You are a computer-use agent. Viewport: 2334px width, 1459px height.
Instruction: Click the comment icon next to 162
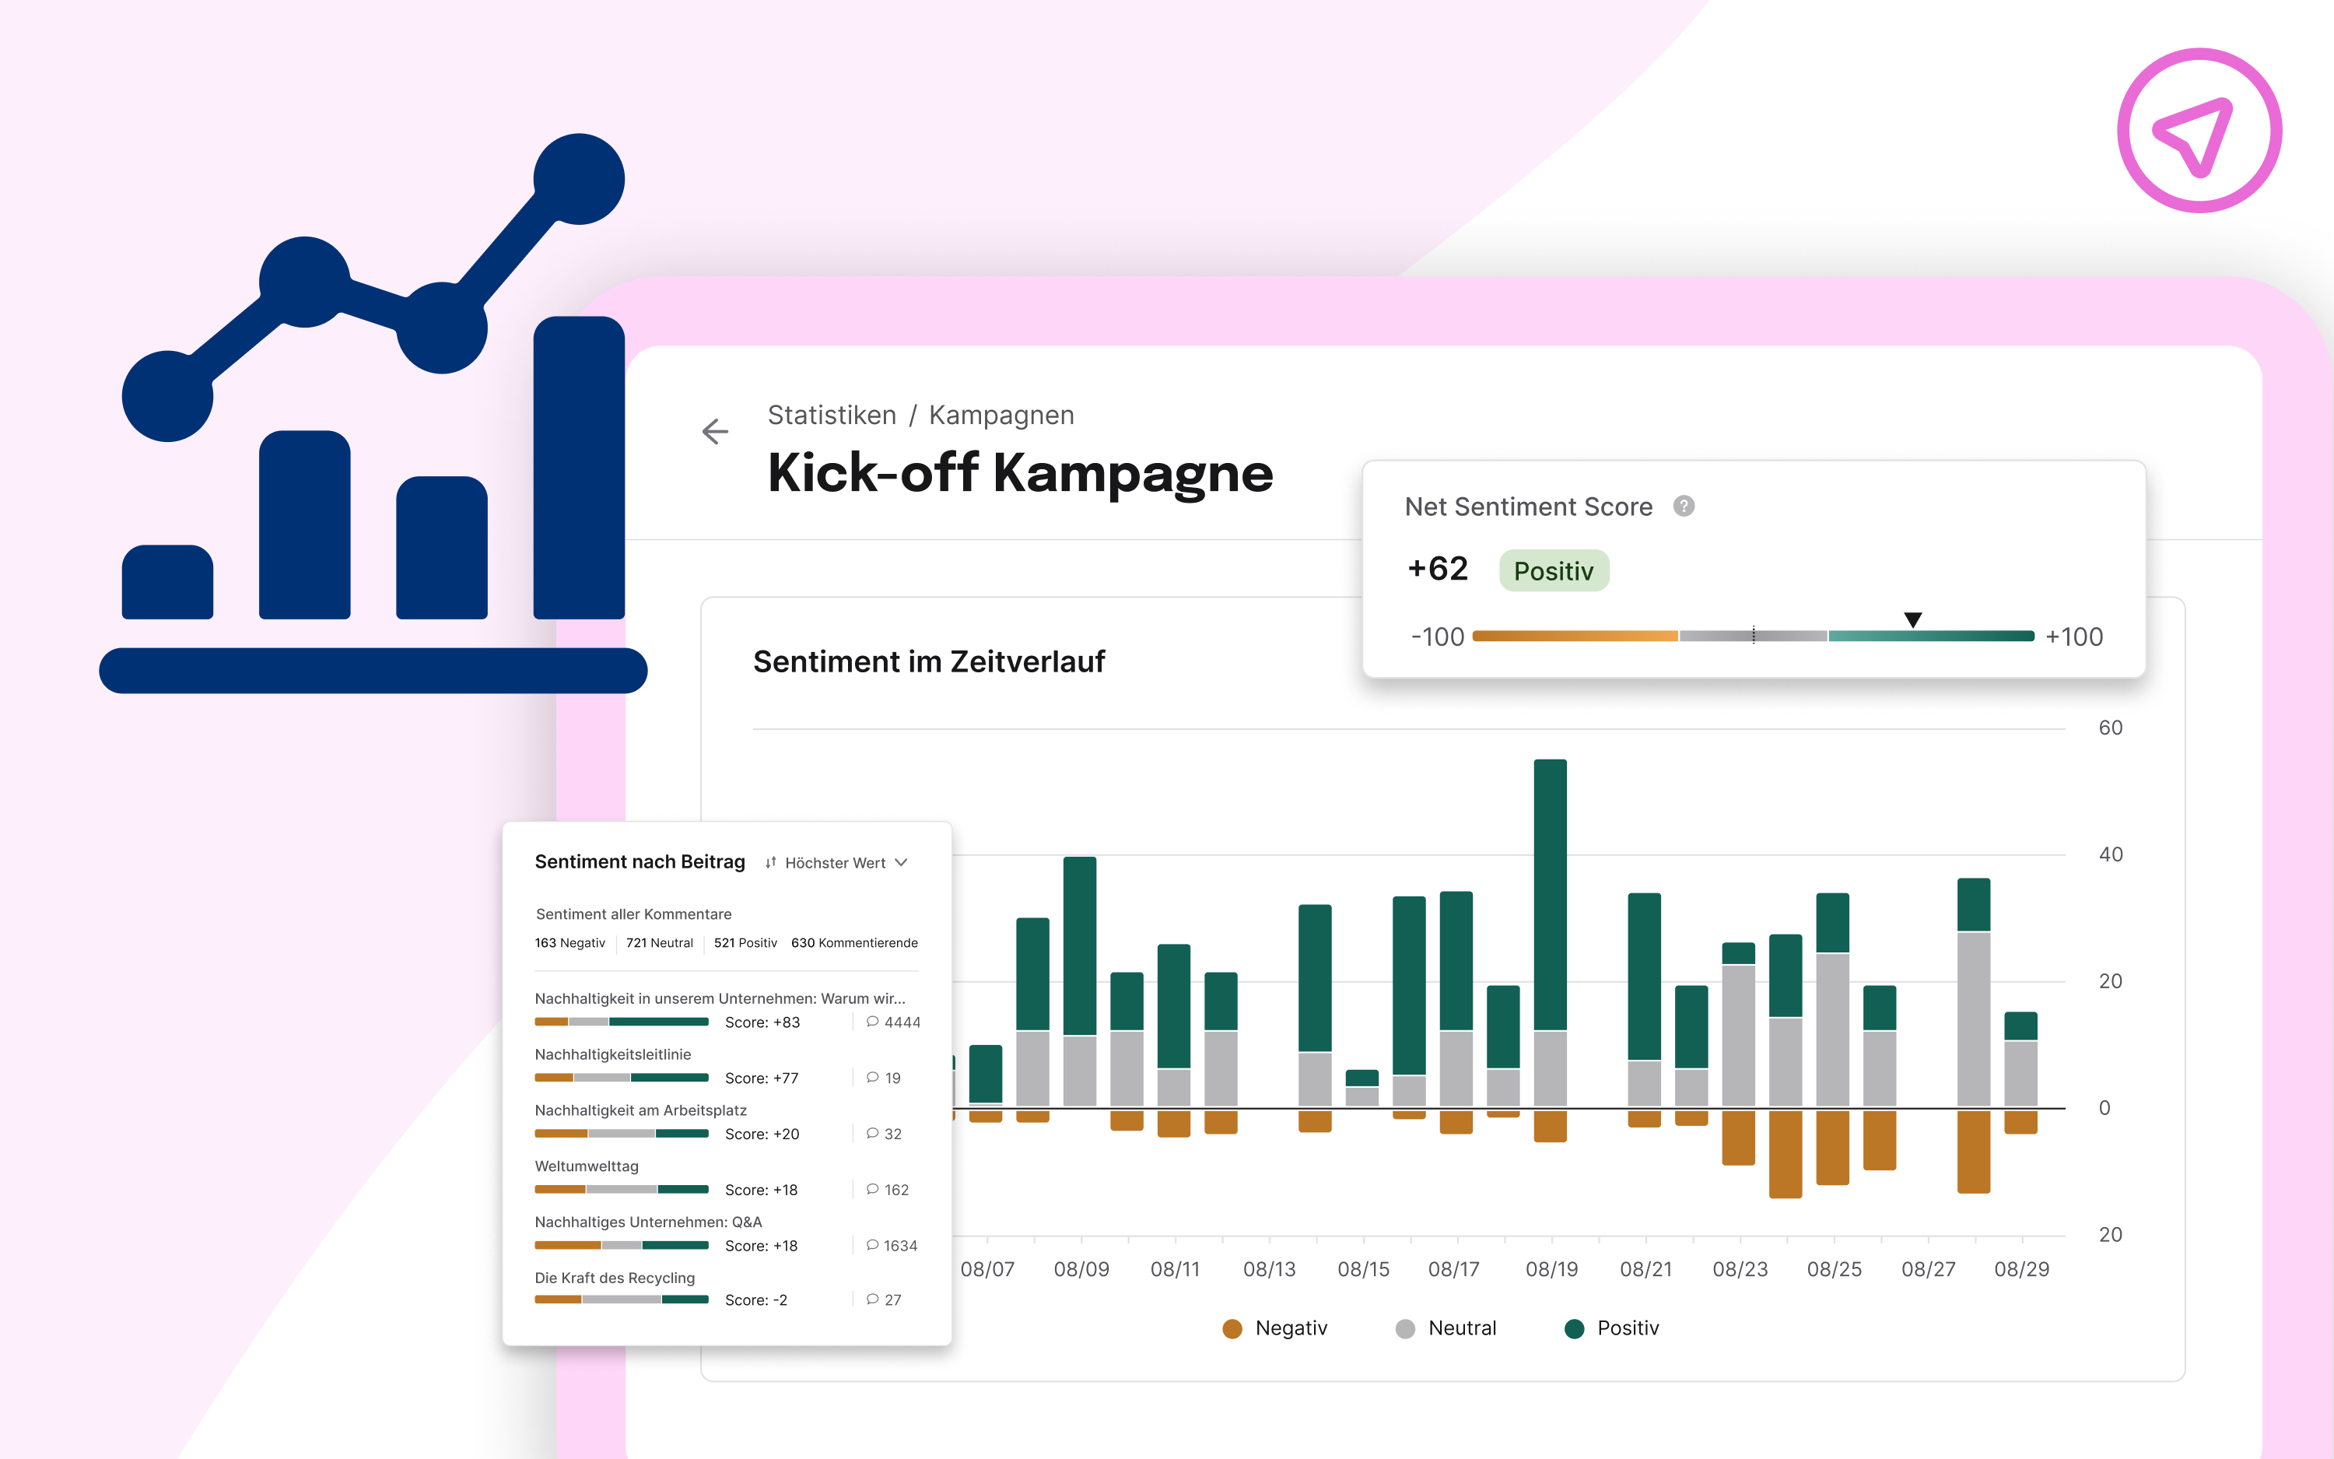coord(872,1190)
